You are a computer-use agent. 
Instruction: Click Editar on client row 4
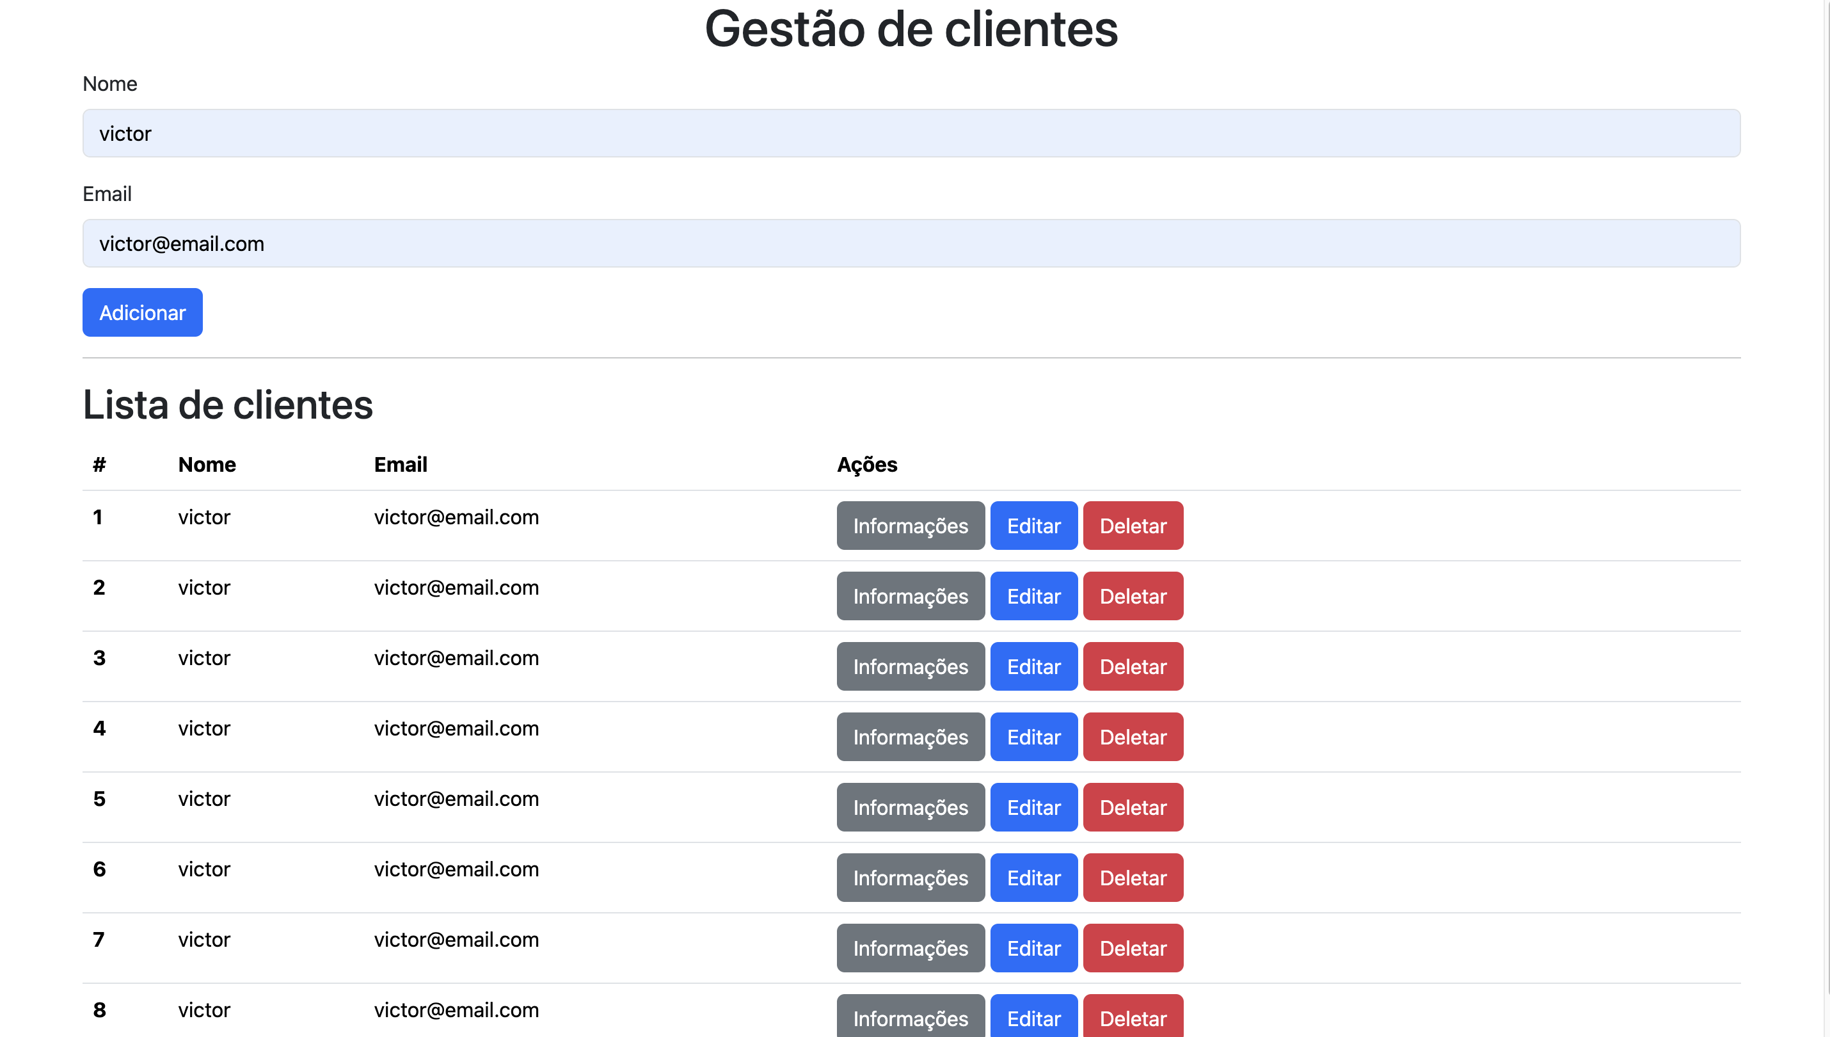tap(1033, 736)
